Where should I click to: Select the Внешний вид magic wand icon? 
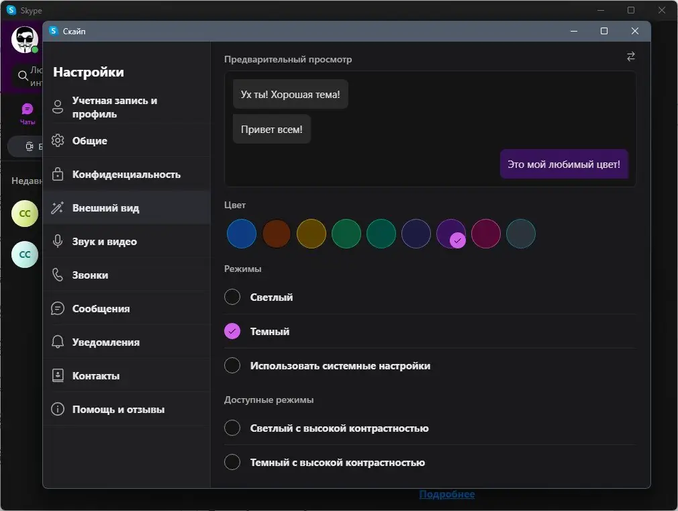tap(58, 207)
